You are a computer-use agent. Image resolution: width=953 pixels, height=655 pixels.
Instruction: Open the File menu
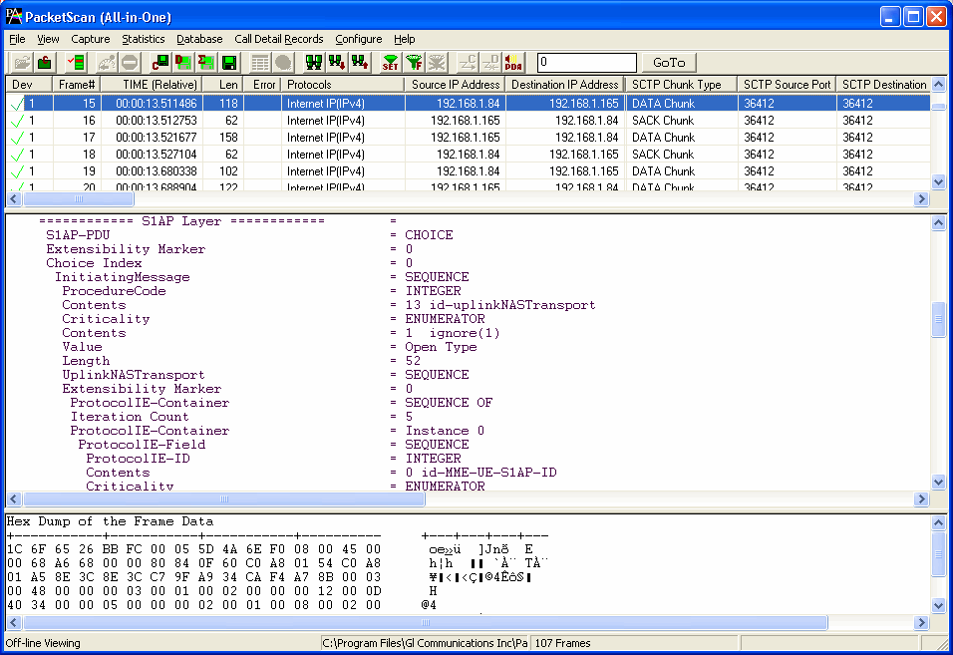(17, 39)
